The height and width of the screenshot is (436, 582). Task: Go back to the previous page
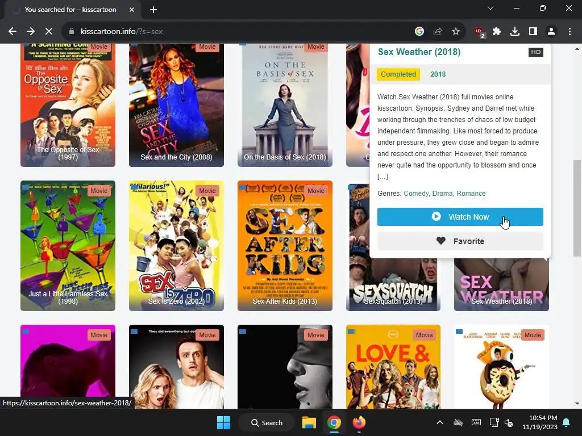tap(13, 32)
